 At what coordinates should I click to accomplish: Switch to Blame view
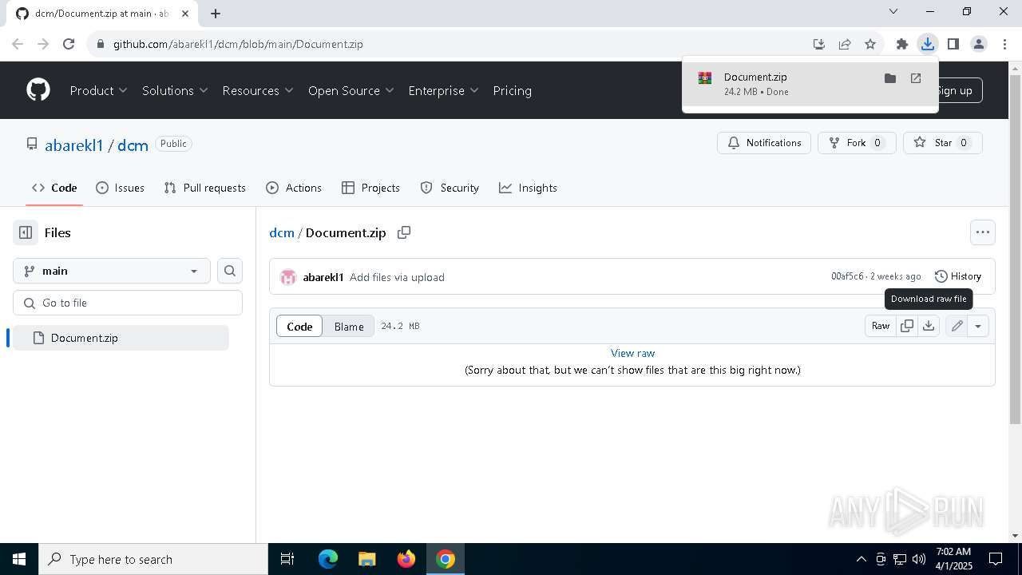(x=349, y=326)
